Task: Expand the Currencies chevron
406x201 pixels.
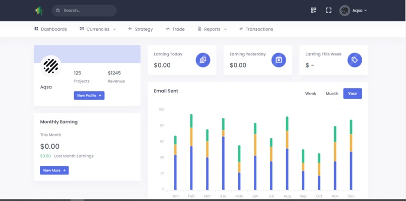Action: tap(114, 29)
